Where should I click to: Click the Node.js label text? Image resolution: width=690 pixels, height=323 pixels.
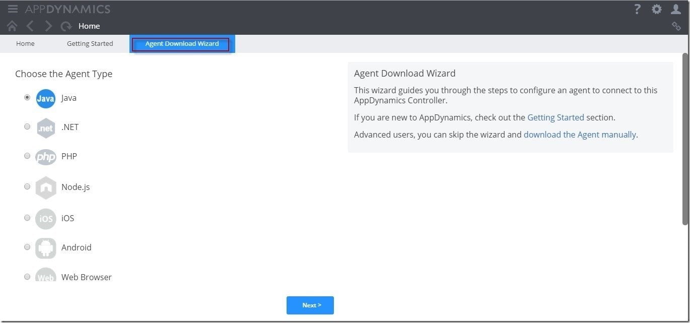coord(76,187)
